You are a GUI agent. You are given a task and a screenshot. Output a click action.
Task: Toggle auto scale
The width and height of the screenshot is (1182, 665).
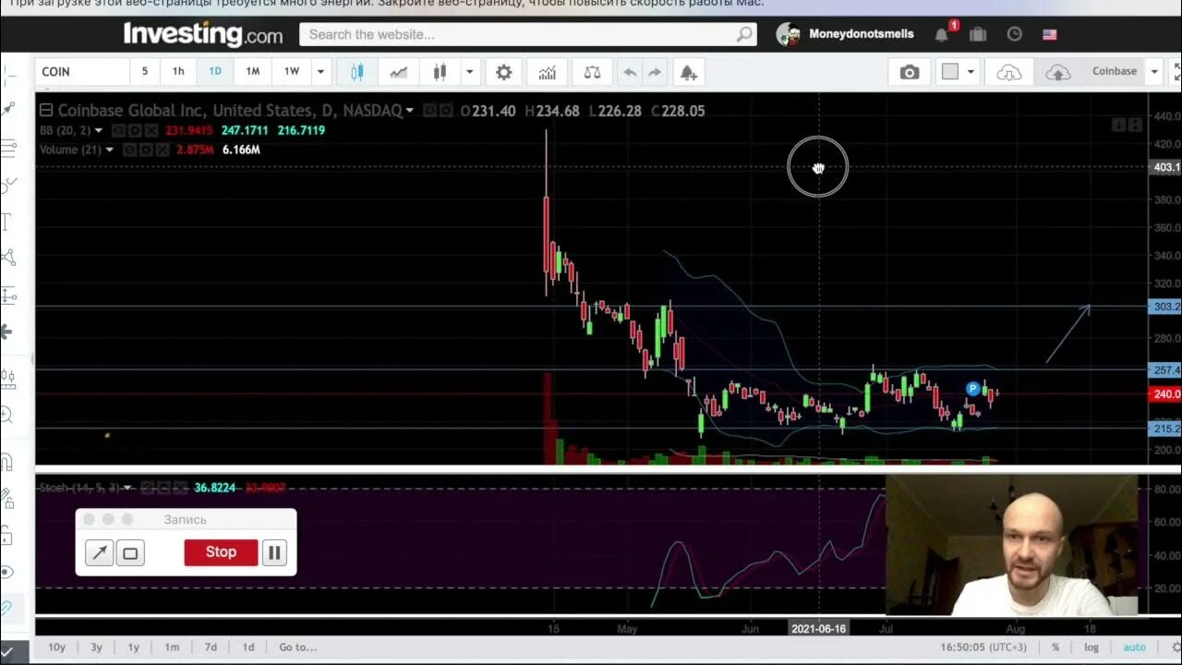(1134, 647)
